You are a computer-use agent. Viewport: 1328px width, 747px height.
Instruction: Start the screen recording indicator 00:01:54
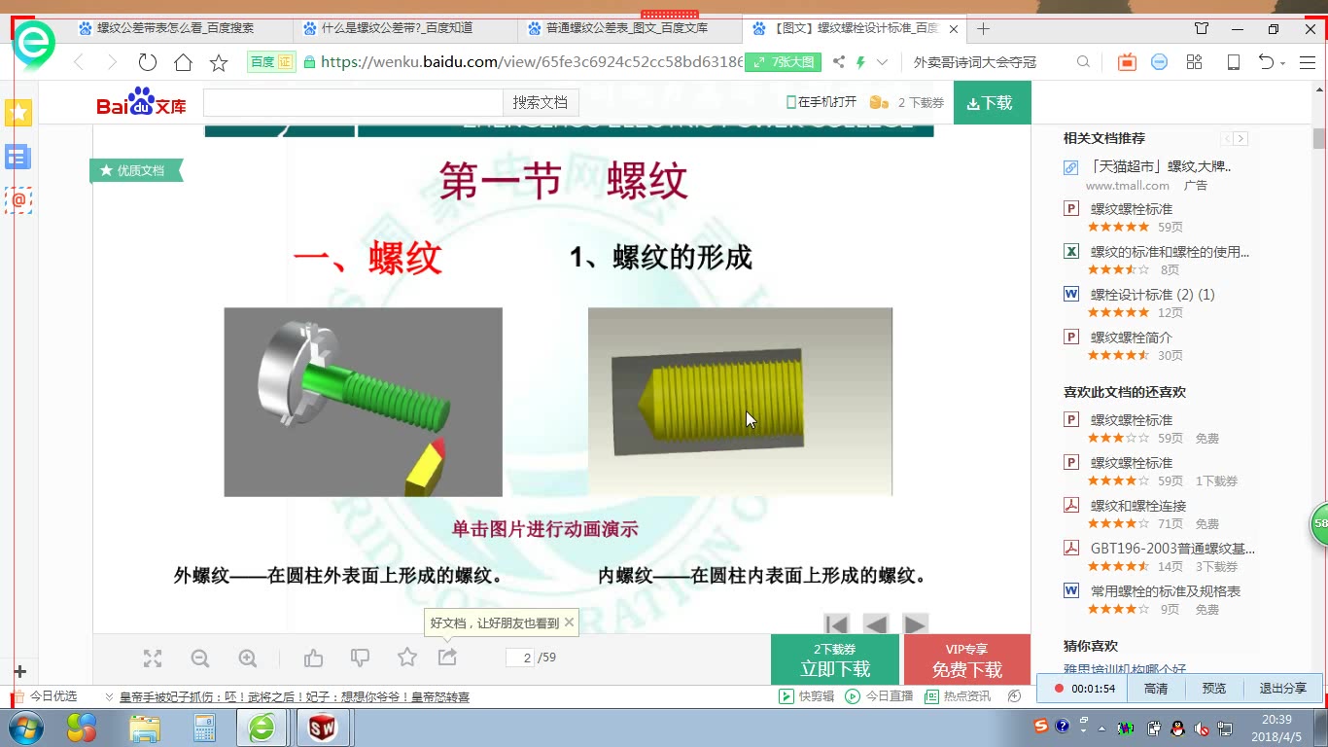(x=1091, y=688)
